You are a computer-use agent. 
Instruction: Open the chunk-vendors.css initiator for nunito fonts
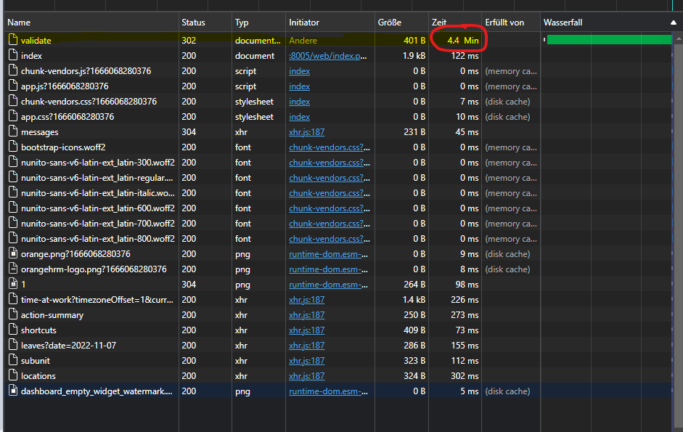(323, 162)
